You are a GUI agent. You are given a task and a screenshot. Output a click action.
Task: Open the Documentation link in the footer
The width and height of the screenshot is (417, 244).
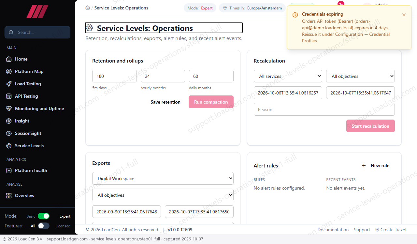pos(333,230)
